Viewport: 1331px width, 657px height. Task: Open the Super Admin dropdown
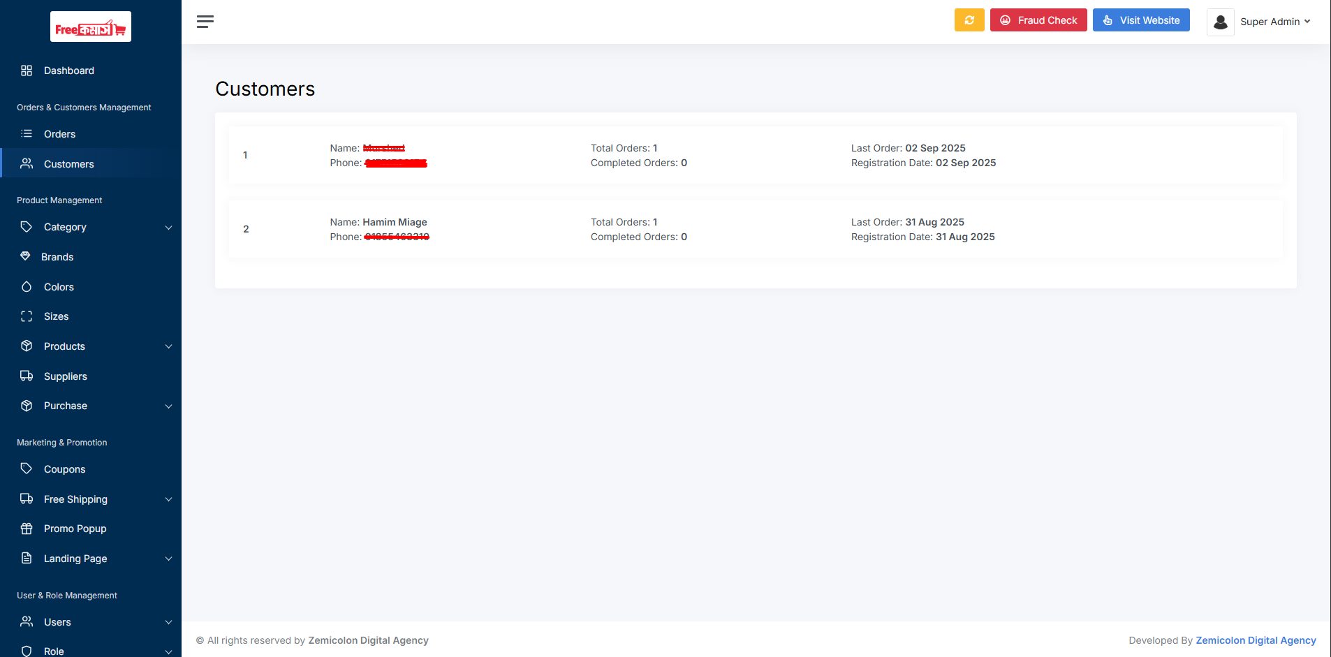(x=1274, y=22)
